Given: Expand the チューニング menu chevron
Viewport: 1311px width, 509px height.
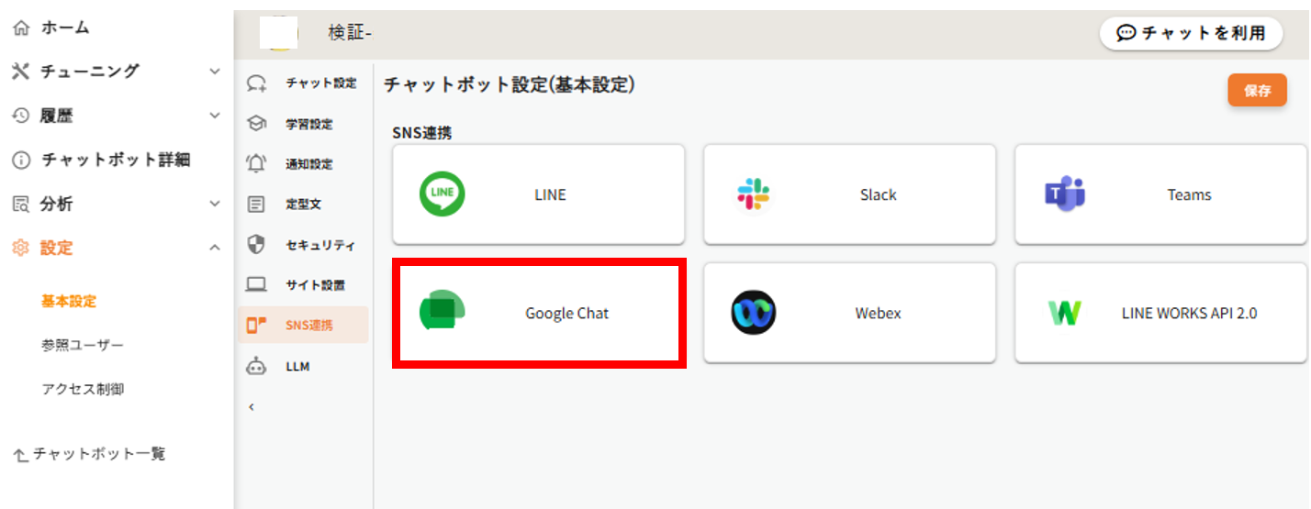Looking at the screenshot, I should 214,71.
